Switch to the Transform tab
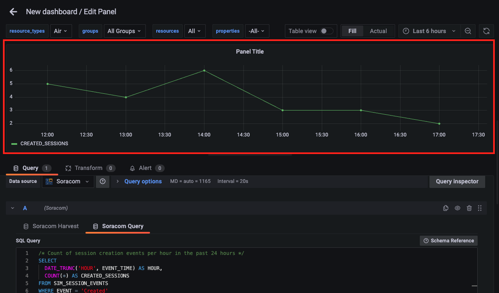The image size is (499, 293). [x=88, y=168]
